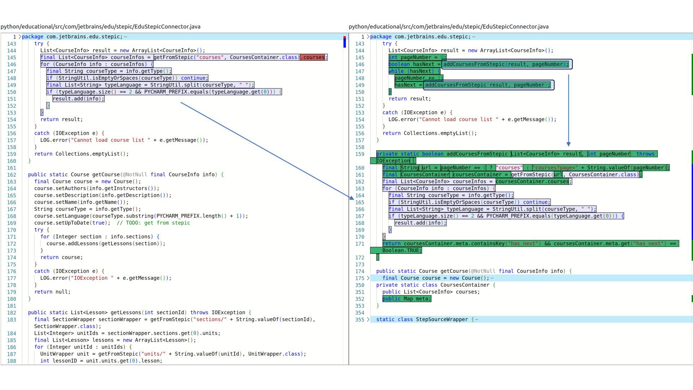This screenshot has height=390, width=693.
Task: Expand the folded StepSourceWrapper class chevron
Action: [x=368, y=320]
